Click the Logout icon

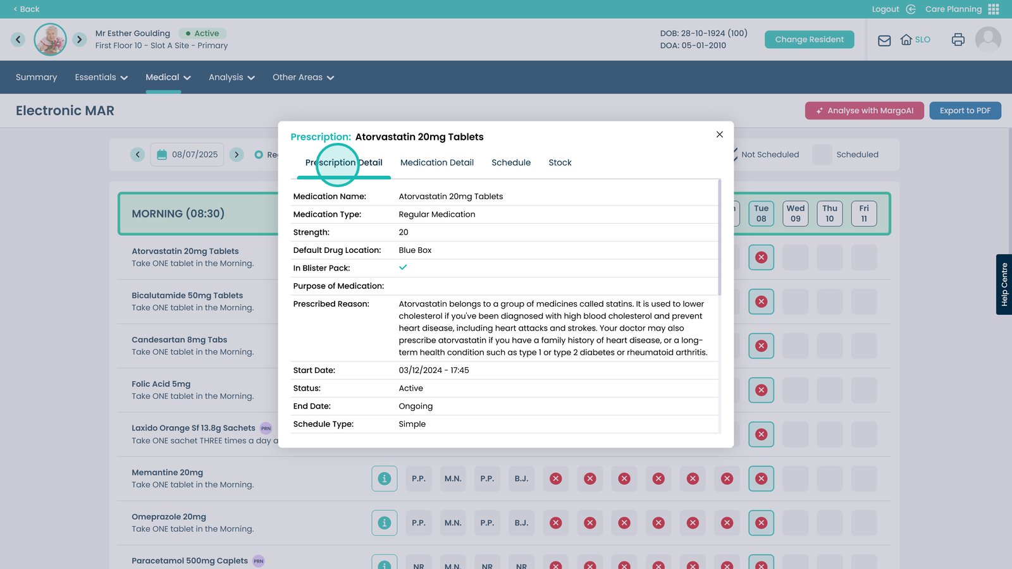[x=911, y=9]
